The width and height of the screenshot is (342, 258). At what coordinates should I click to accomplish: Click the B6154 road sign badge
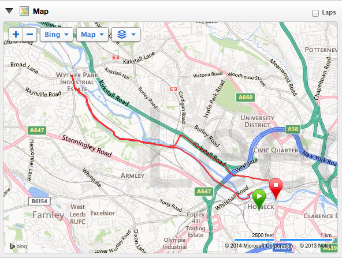click(x=39, y=201)
